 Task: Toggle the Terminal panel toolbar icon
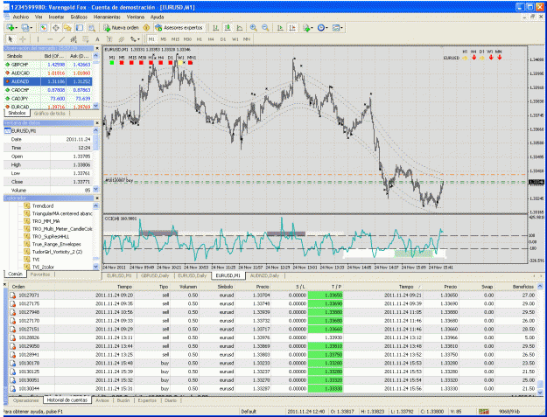80,28
